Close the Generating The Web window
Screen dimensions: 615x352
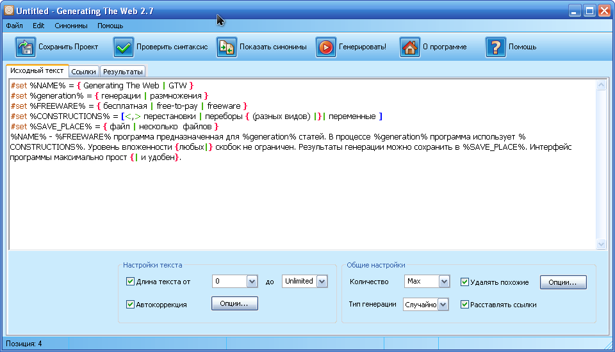click(604, 11)
